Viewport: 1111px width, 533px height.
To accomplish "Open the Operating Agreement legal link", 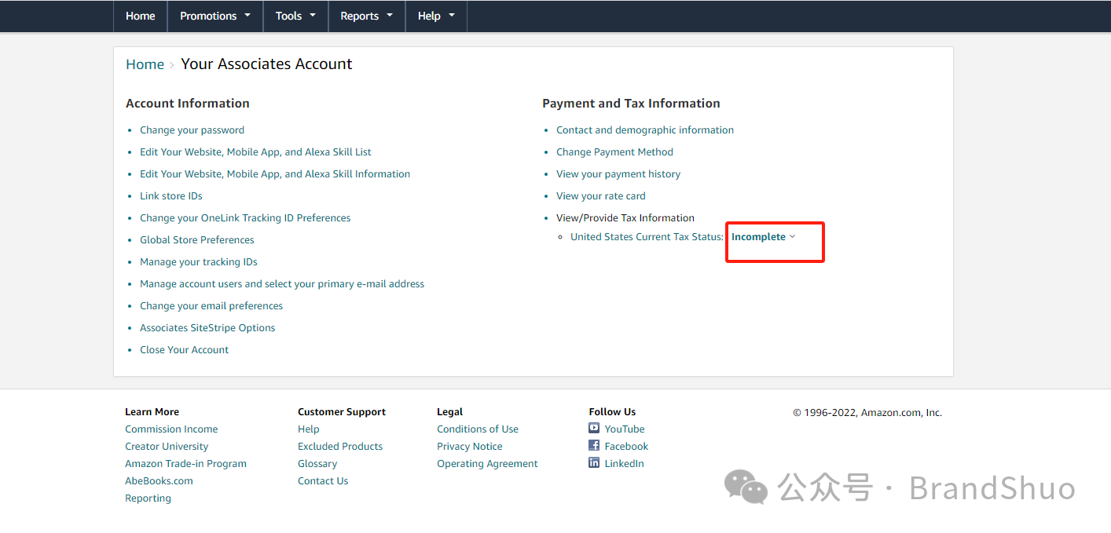I will 487,464.
